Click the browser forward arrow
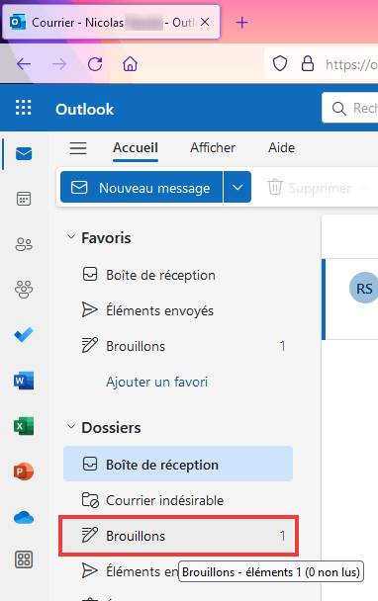The image size is (378, 601). pos(59,64)
